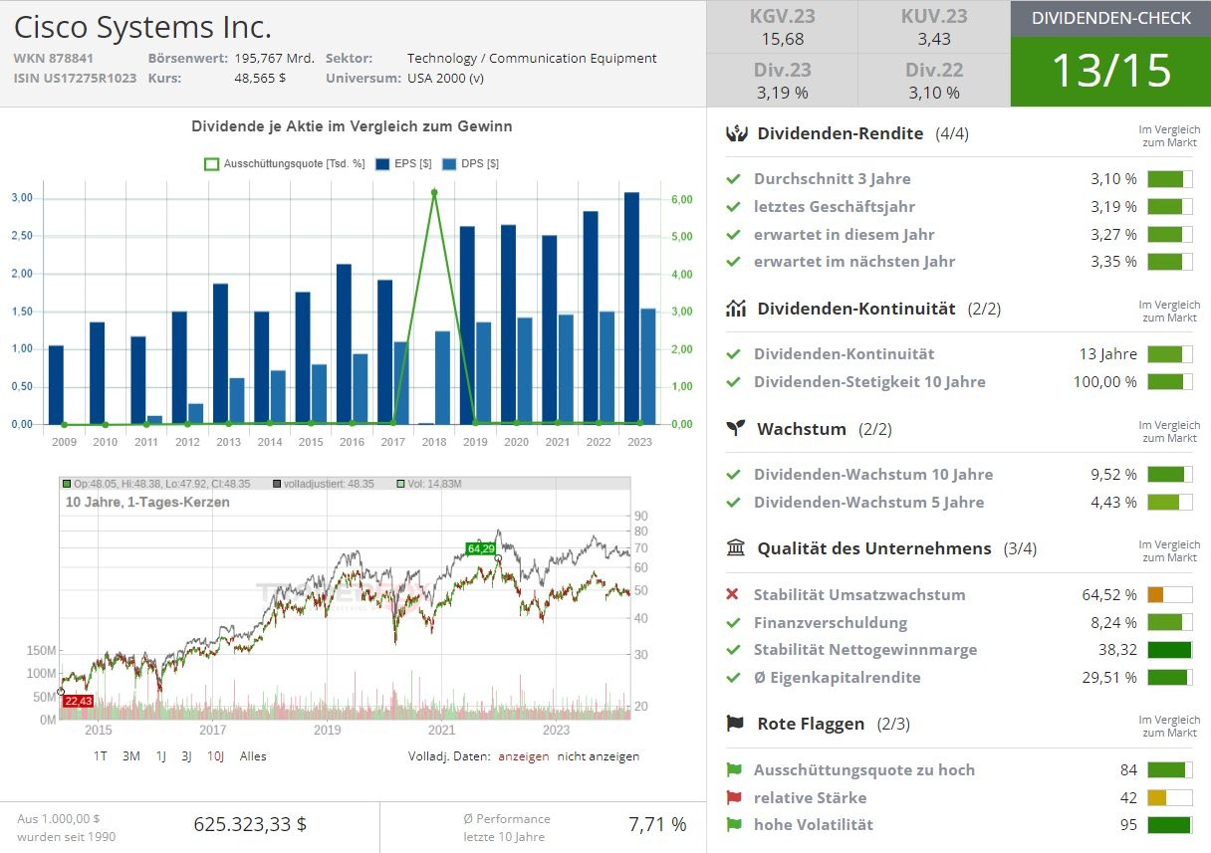The width and height of the screenshot is (1211, 853).
Task: Click the anzeigen link for adjusted data
Action: tap(524, 756)
